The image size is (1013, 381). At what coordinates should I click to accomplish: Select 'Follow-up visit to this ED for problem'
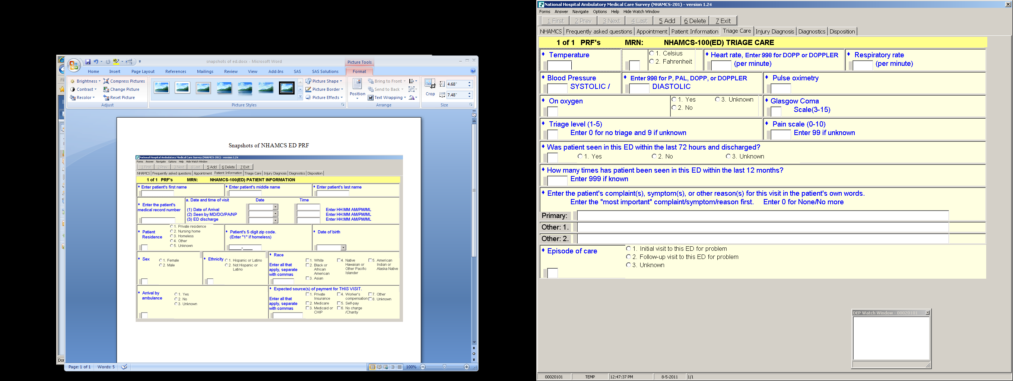628,257
